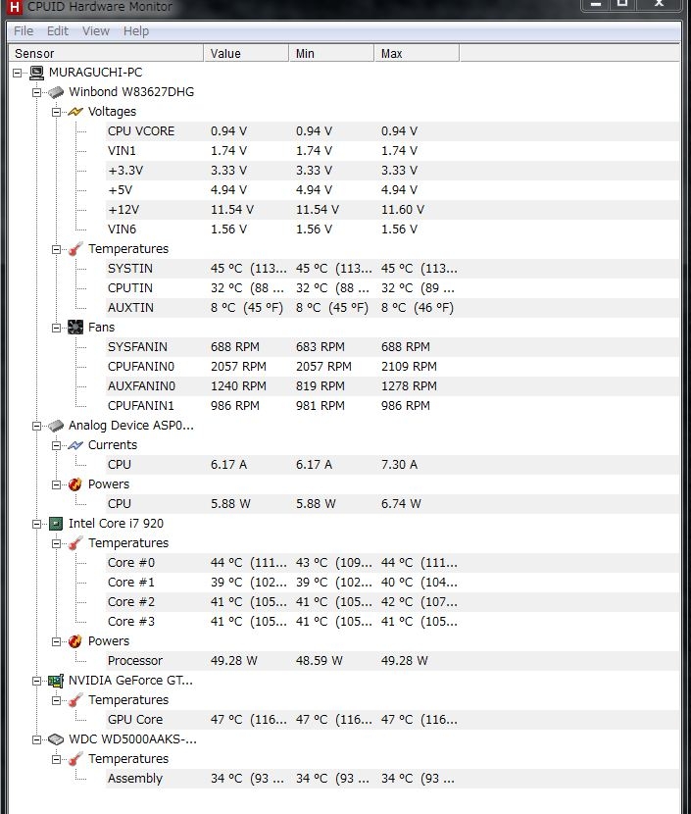Select the CPU VCORE voltage row
The height and width of the screenshot is (814, 691).
[x=141, y=131]
